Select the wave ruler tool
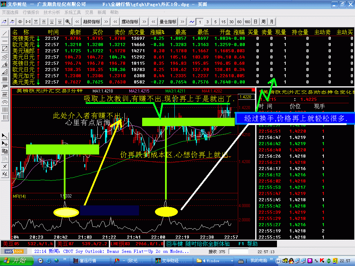The height and width of the screenshot is (266, 355). (5, 95)
